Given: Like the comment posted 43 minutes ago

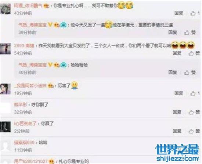Looking at the screenshot, I should click(x=195, y=13).
